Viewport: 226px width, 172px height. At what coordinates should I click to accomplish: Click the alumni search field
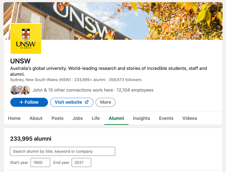63,151
